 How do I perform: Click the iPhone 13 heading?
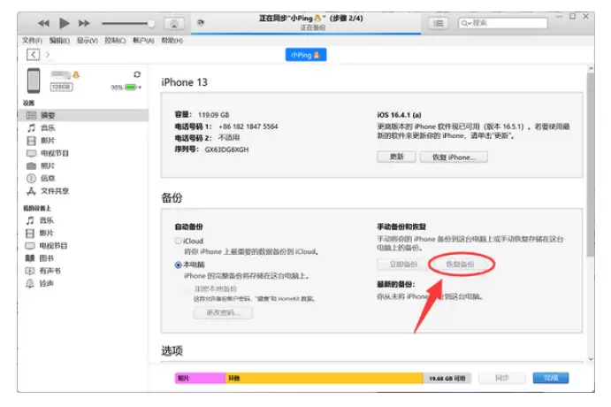click(x=184, y=82)
